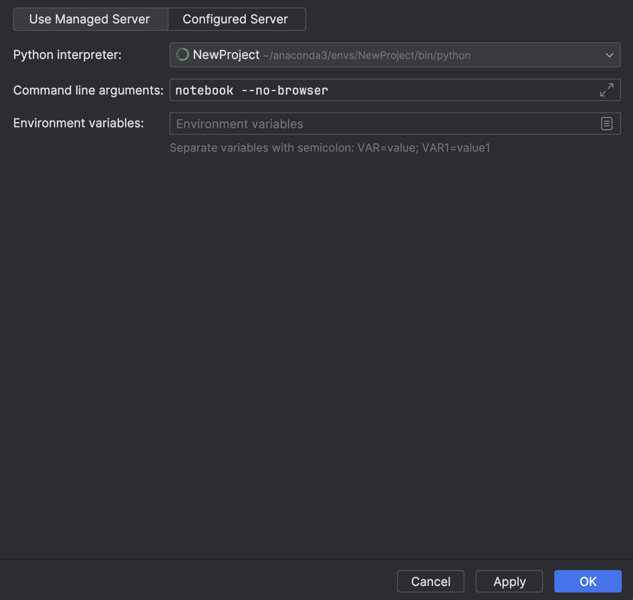Click the semicolon separator hint text
This screenshot has height=600, width=633.
pyautogui.click(x=330, y=148)
